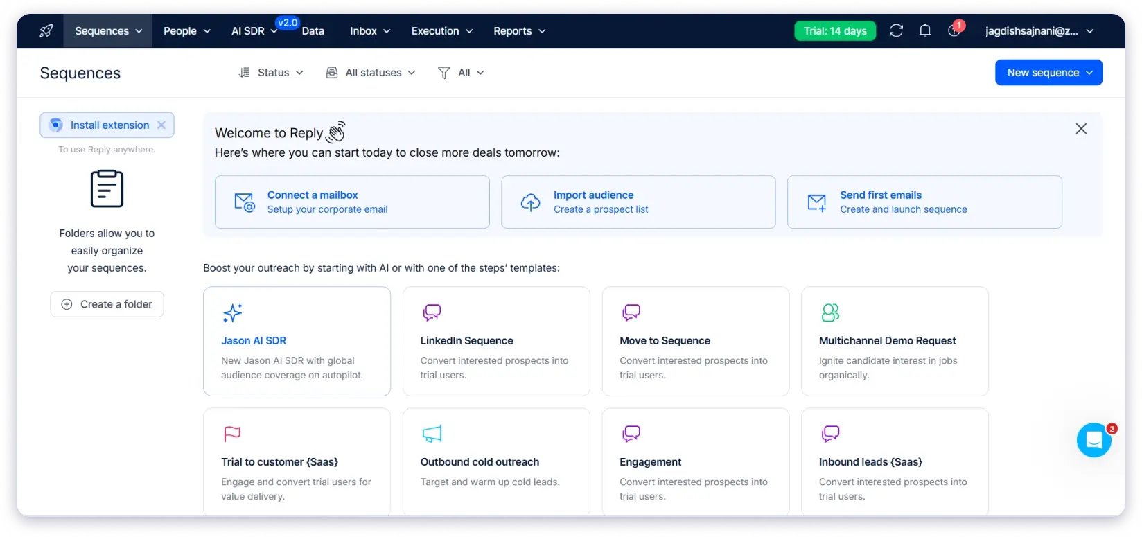Click the New sequence button
This screenshot has width=1142, height=537.
coord(1048,73)
